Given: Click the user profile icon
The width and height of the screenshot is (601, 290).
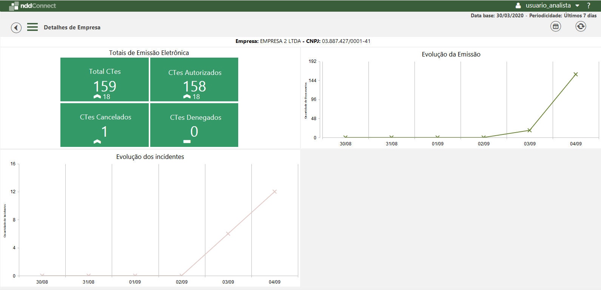Looking at the screenshot, I should 518,6.
